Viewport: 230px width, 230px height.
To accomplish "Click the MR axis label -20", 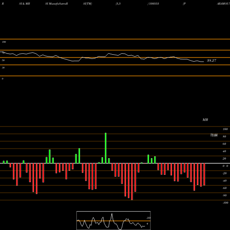I will pos(224,173).
